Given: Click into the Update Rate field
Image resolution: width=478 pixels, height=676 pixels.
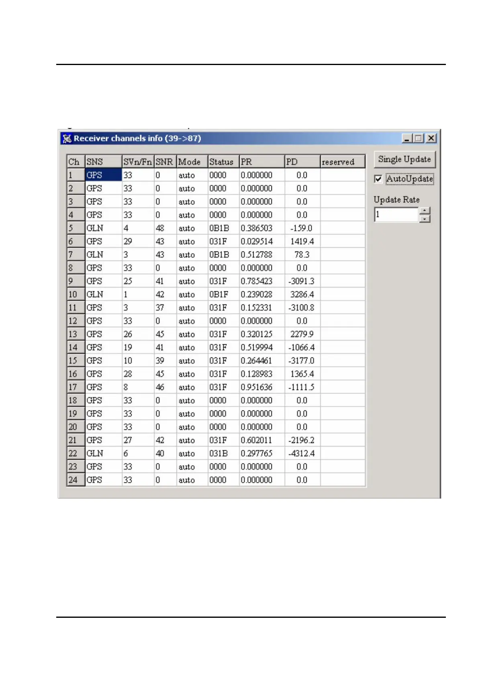Looking at the screenshot, I should click(x=396, y=214).
